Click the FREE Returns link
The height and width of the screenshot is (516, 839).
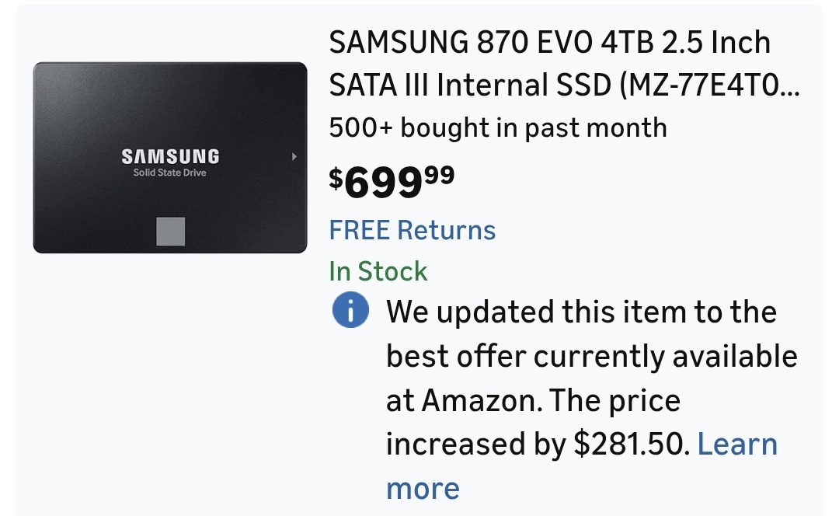[x=412, y=230]
